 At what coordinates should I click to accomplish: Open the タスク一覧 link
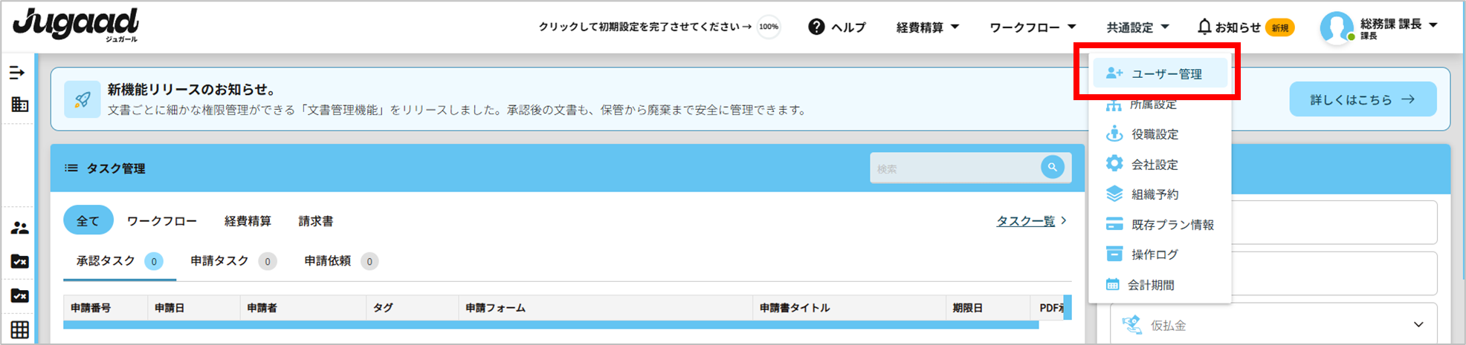[x=1026, y=221]
